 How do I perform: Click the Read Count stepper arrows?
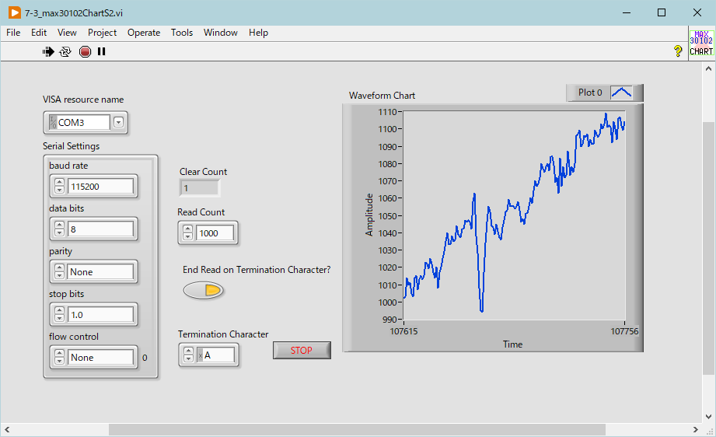pos(187,232)
